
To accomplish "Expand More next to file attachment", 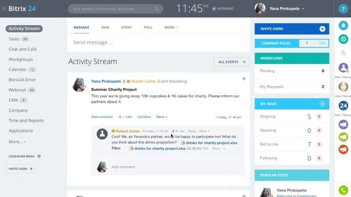I will click(x=218, y=148).
